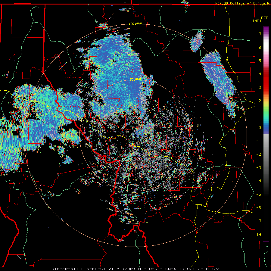Click the [dB] unit label
This screenshot has height=271, width=271.
point(257,21)
